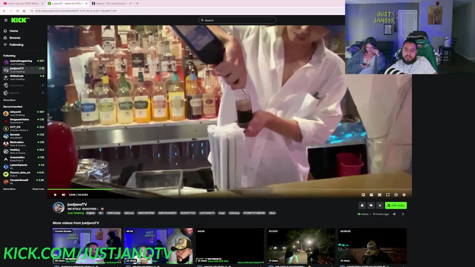Open the 01:13:51 video thumbnail
Viewport: 475px width, 267px height.
(301, 246)
